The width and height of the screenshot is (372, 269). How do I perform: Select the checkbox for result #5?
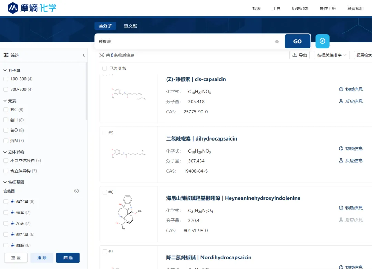point(105,133)
